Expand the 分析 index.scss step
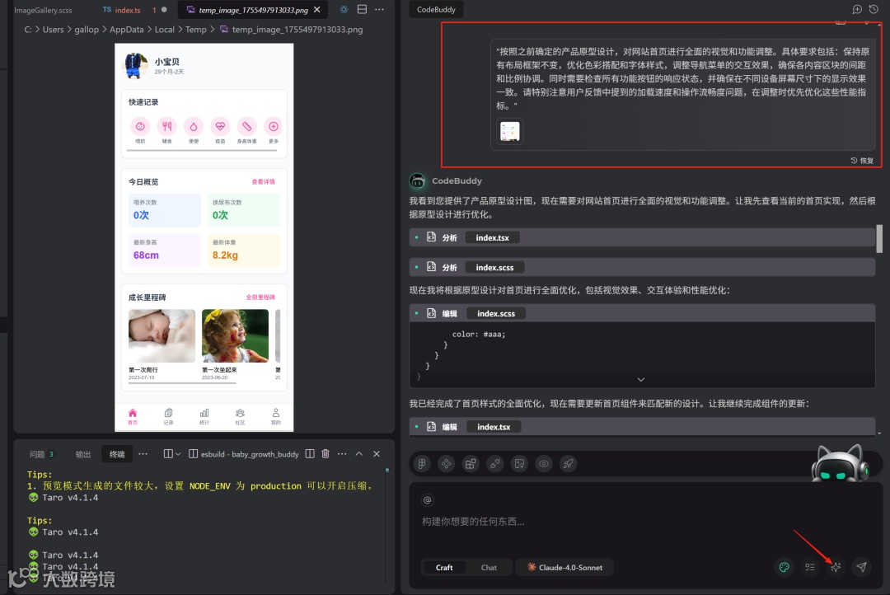Viewport: 890px width, 595px height. tap(642, 267)
